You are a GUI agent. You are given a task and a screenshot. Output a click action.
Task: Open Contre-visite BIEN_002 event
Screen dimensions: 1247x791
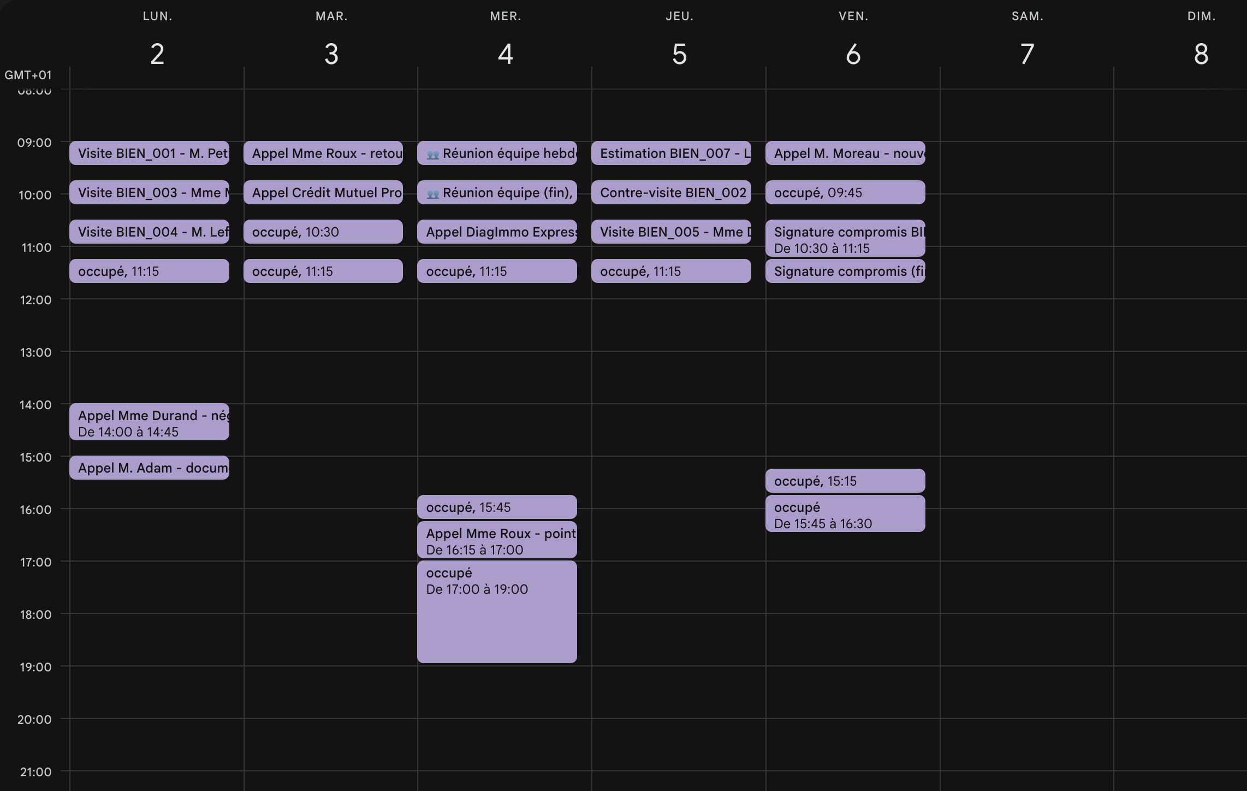pyautogui.click(x=671, y=192)
